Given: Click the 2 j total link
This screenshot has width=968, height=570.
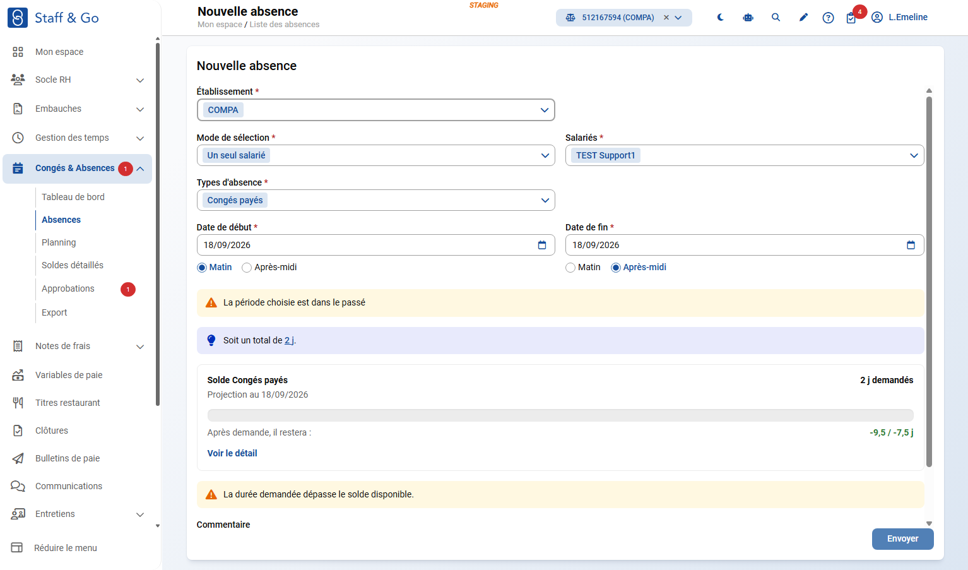Looking at the screenshot, I should tap(290, 340).
